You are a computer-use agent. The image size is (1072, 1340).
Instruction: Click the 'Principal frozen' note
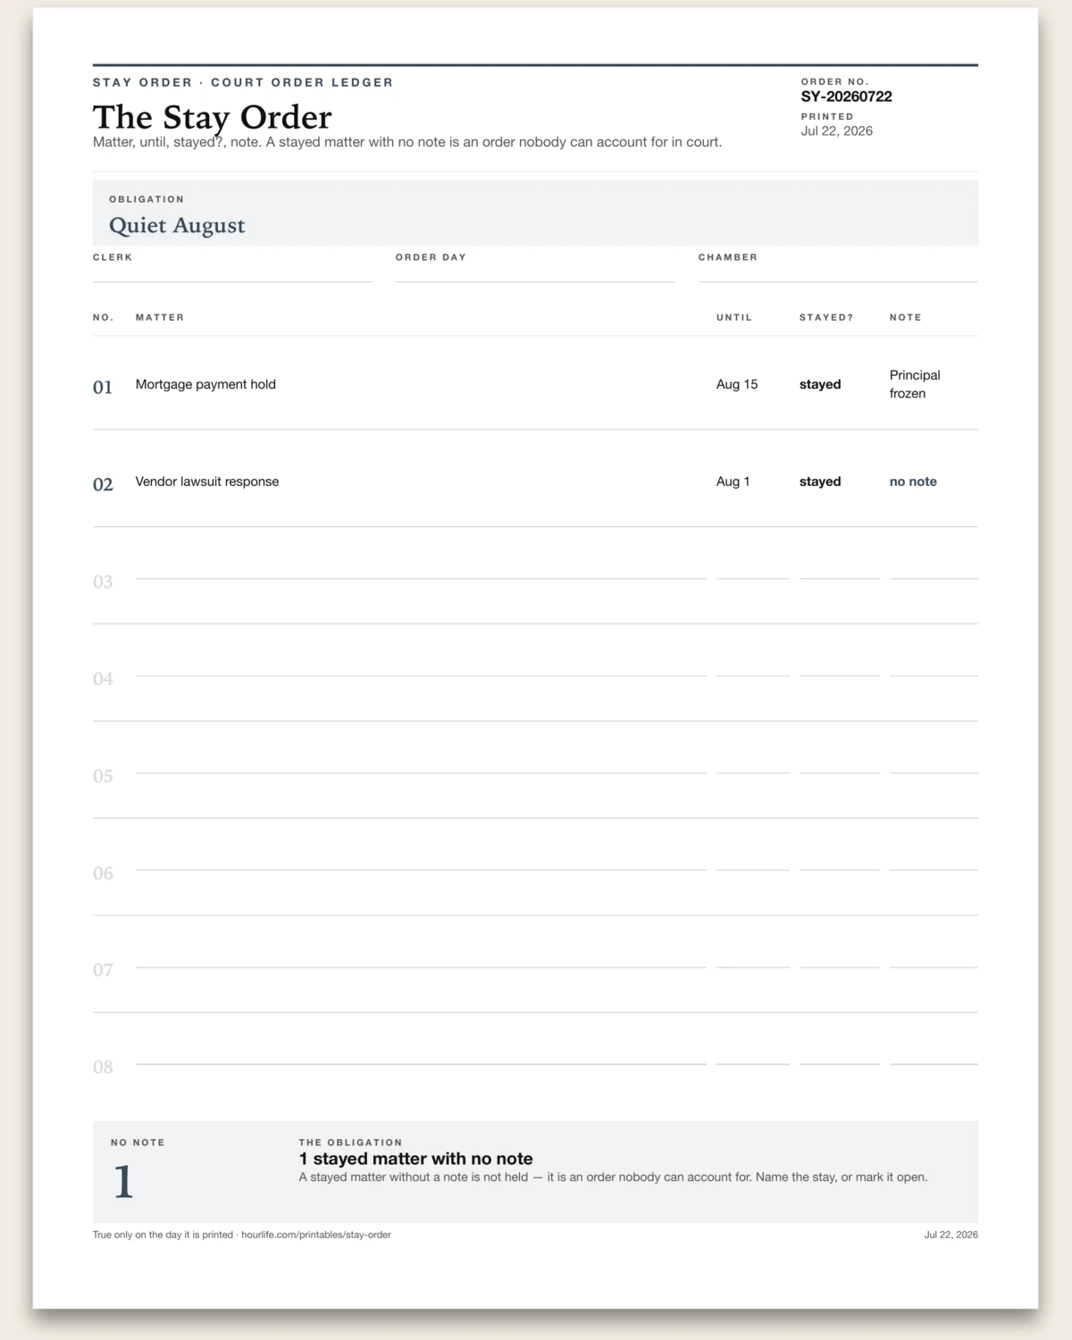click(915, 384)
